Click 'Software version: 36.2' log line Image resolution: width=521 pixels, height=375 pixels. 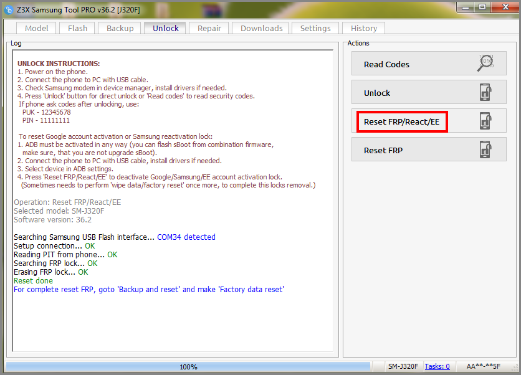coord(52,220)
